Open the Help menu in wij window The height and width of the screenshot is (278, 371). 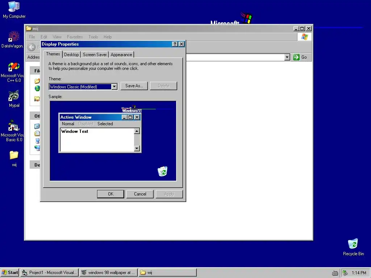point(107,37)
